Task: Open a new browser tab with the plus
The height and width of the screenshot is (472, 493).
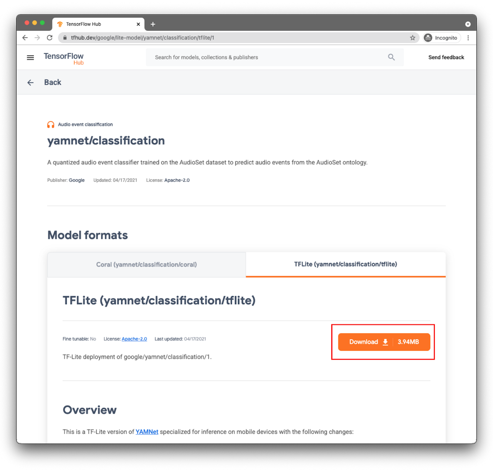Action: tap(153, 24)
